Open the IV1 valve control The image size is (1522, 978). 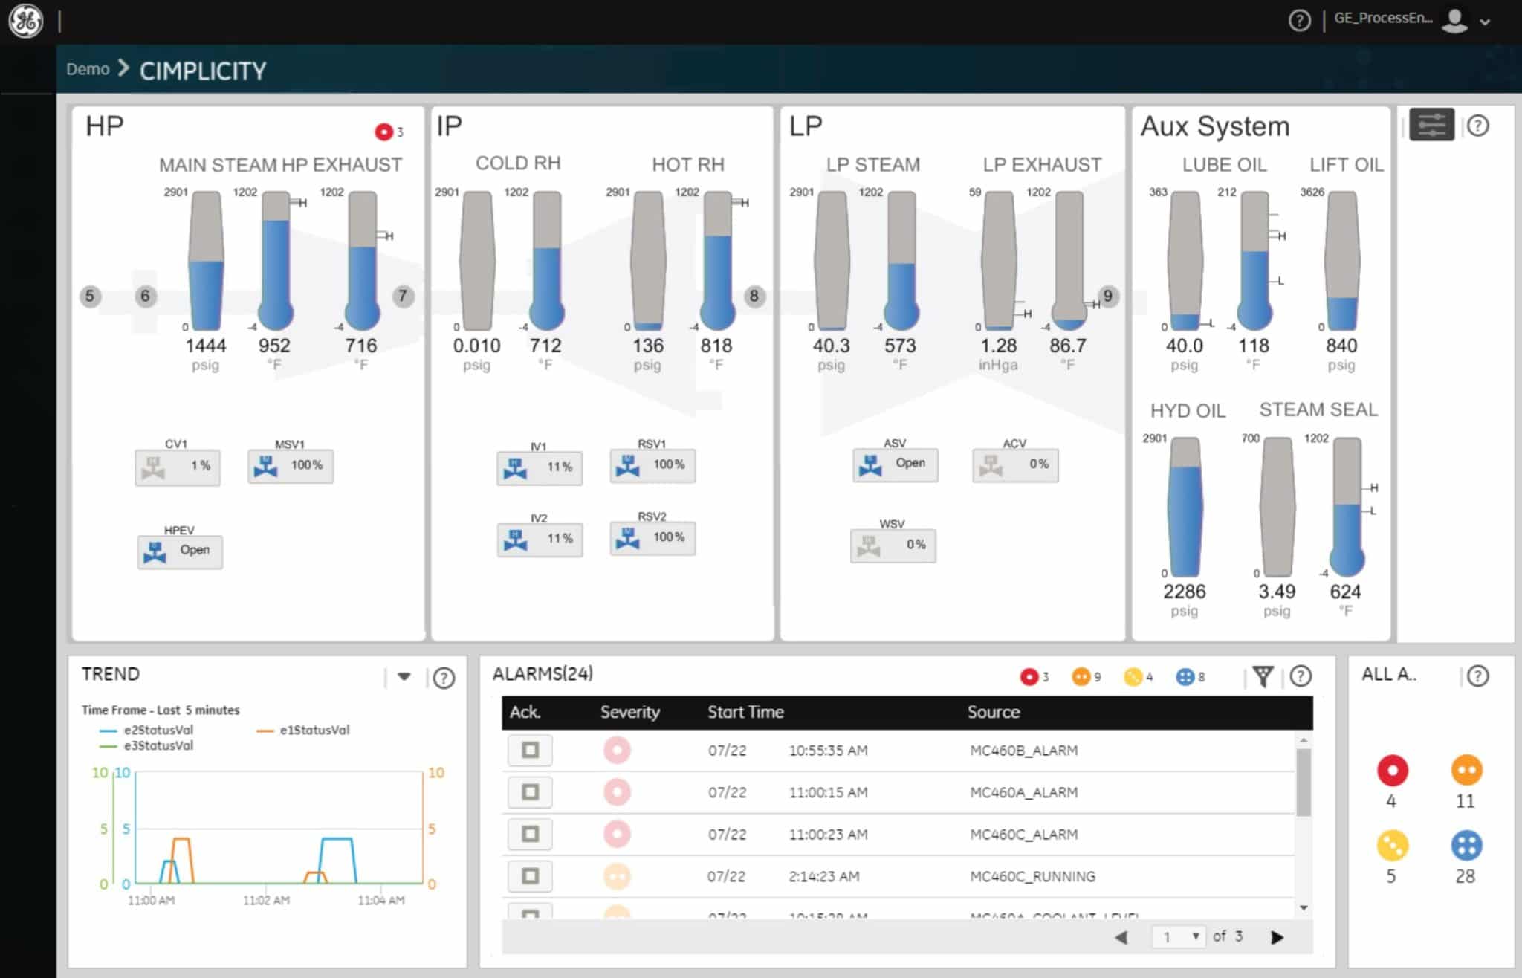pyautogui.click(x=540, y=468)
